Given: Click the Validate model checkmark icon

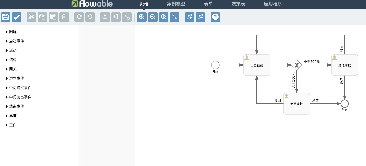Looking at the screenshot, I should 17,17.
